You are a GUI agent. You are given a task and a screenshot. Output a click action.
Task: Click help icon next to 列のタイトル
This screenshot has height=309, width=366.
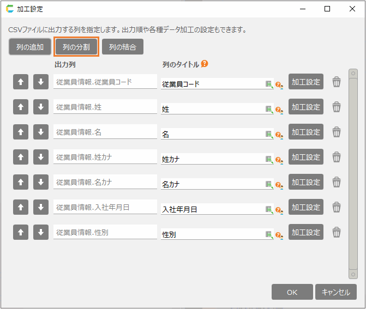pyautogui.click(x=205, y=64)
